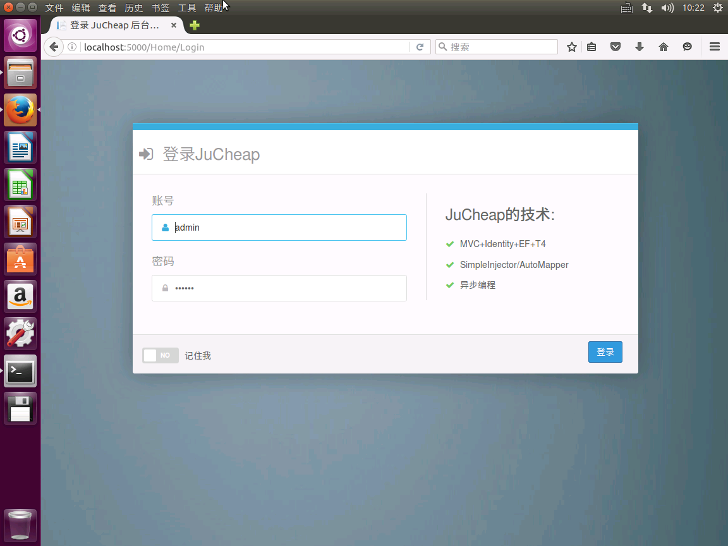Open keyboard input indicator in top panel
Image resolution: width=728 pixels, height=546 pixels.
(x=627, y=8)
